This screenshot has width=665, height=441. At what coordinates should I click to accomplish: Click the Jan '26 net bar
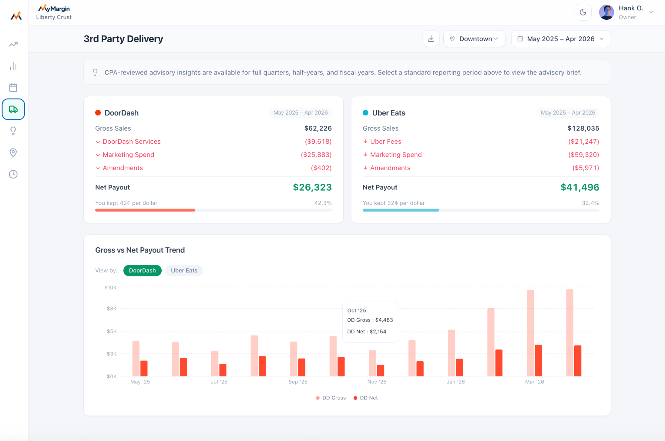click(x=459, y=368)
